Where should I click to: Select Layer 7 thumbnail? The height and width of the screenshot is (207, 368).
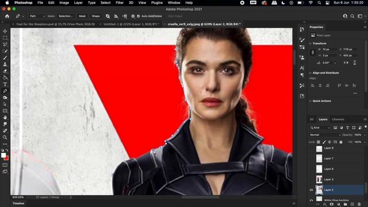tap(319, 159)
